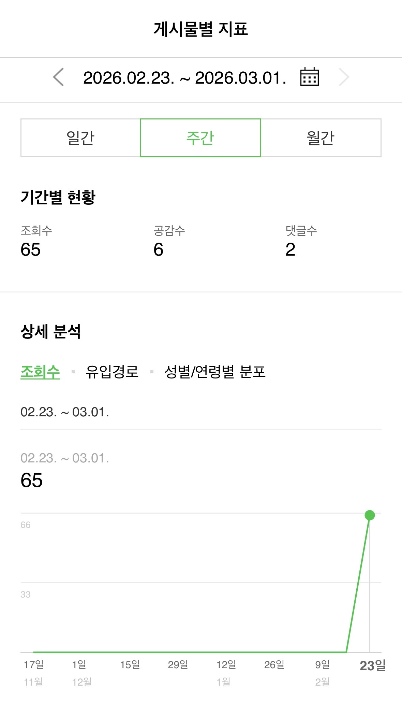The image size is (402, 702).
Task: Click the green data point on the chart
Action: [x=370, y=515]
